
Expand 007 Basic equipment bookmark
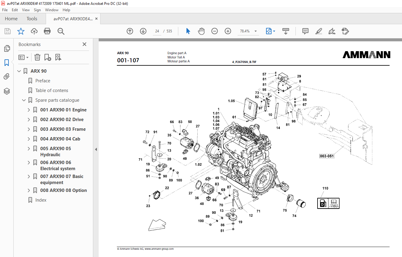[x=29, y=176]
